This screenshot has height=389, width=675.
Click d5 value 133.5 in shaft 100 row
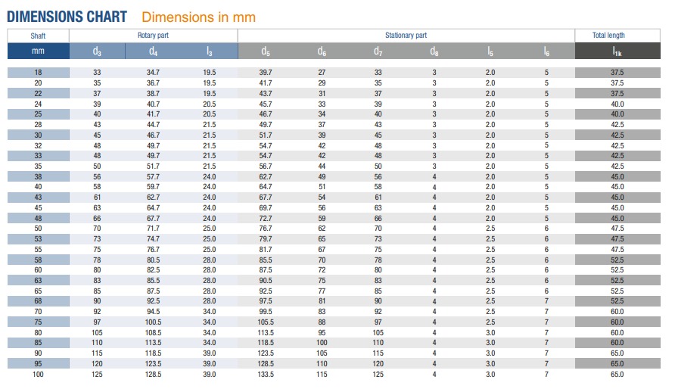pos(266,375)
